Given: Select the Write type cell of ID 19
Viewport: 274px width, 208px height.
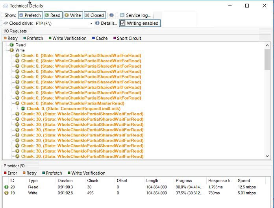Looking at the screenshot, I should (x=33, y=193).
